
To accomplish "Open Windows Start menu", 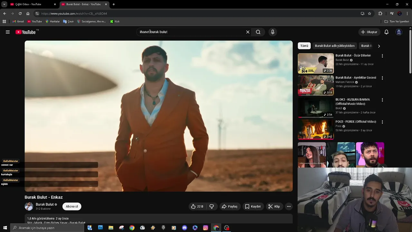I will point(5,228).
